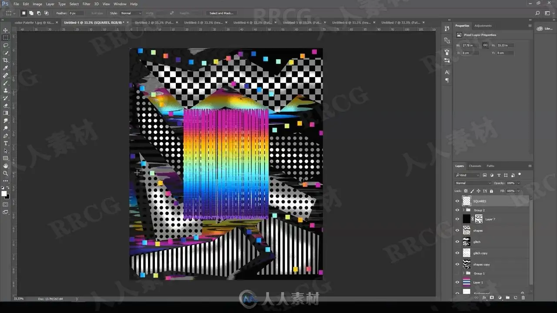The width and height of the screenshot is (557, 313).
Task: Select the Path Selection tool
Action: coord(6,151)
